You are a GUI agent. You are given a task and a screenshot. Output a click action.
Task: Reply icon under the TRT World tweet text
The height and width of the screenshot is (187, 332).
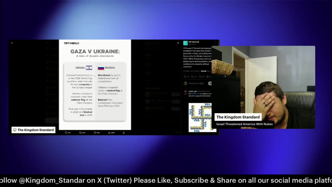185,77
